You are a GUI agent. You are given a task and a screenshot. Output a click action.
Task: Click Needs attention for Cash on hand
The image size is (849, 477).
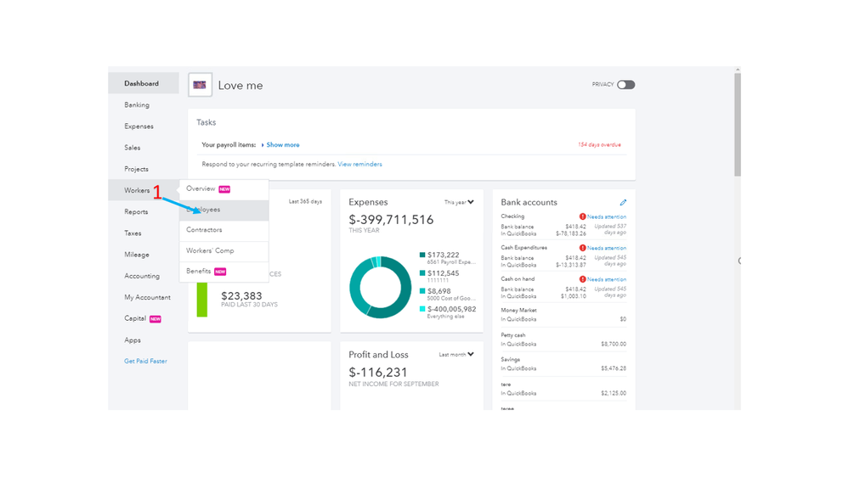coord(607,279)
